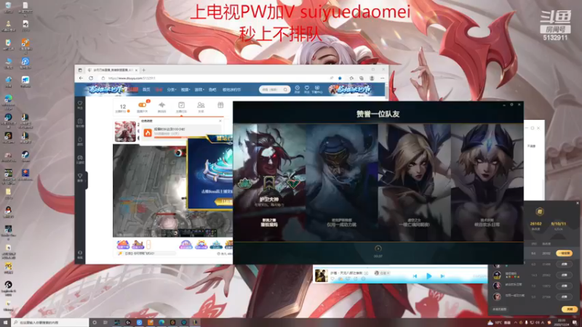The height and width of the screenshot is (327, 582).
Task: Open the waveform tab in streamer toolbar
Action: click(x=162, y=105)
